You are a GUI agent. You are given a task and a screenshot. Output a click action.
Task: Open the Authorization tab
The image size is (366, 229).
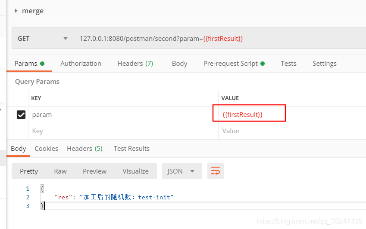click(81, 64)
